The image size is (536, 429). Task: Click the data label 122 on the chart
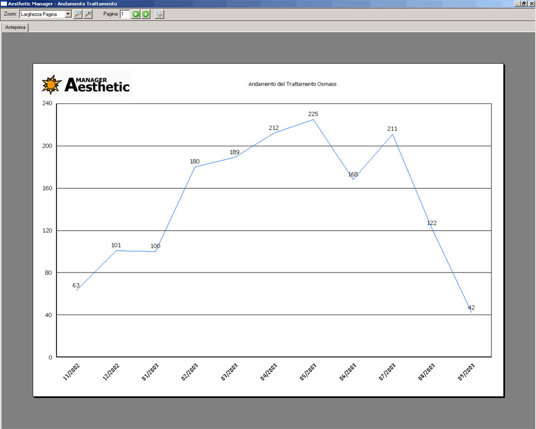[x=432, y=223]
